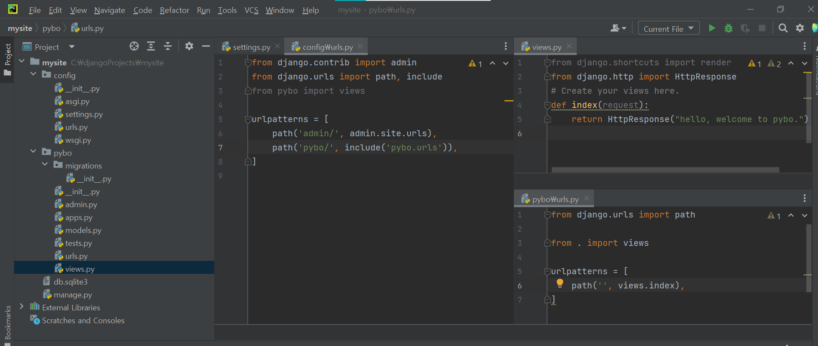Collapse the config folder
Viewport: 818px width, 346px height.
pos(34,74)
